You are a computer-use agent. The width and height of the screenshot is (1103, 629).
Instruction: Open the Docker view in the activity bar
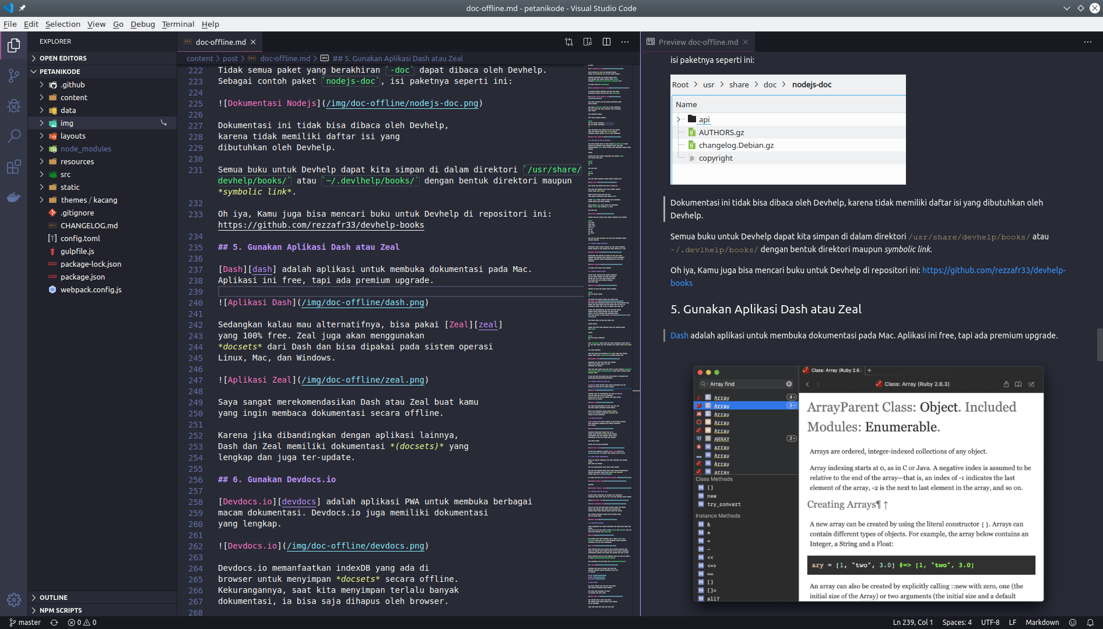[13, 197]
